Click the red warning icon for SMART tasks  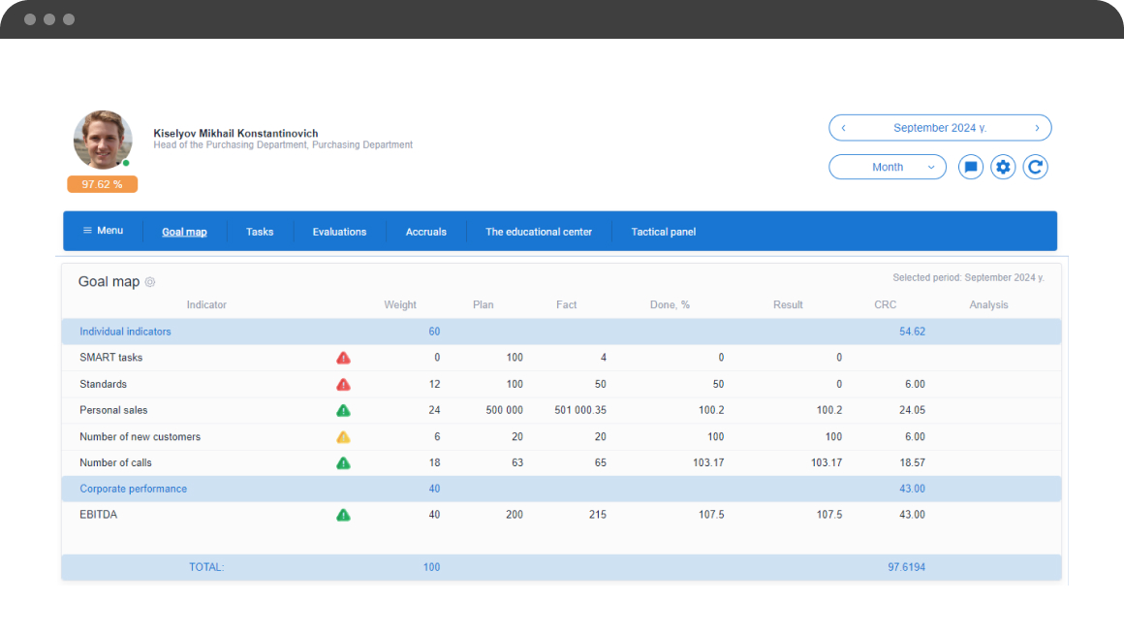point(343,358)
